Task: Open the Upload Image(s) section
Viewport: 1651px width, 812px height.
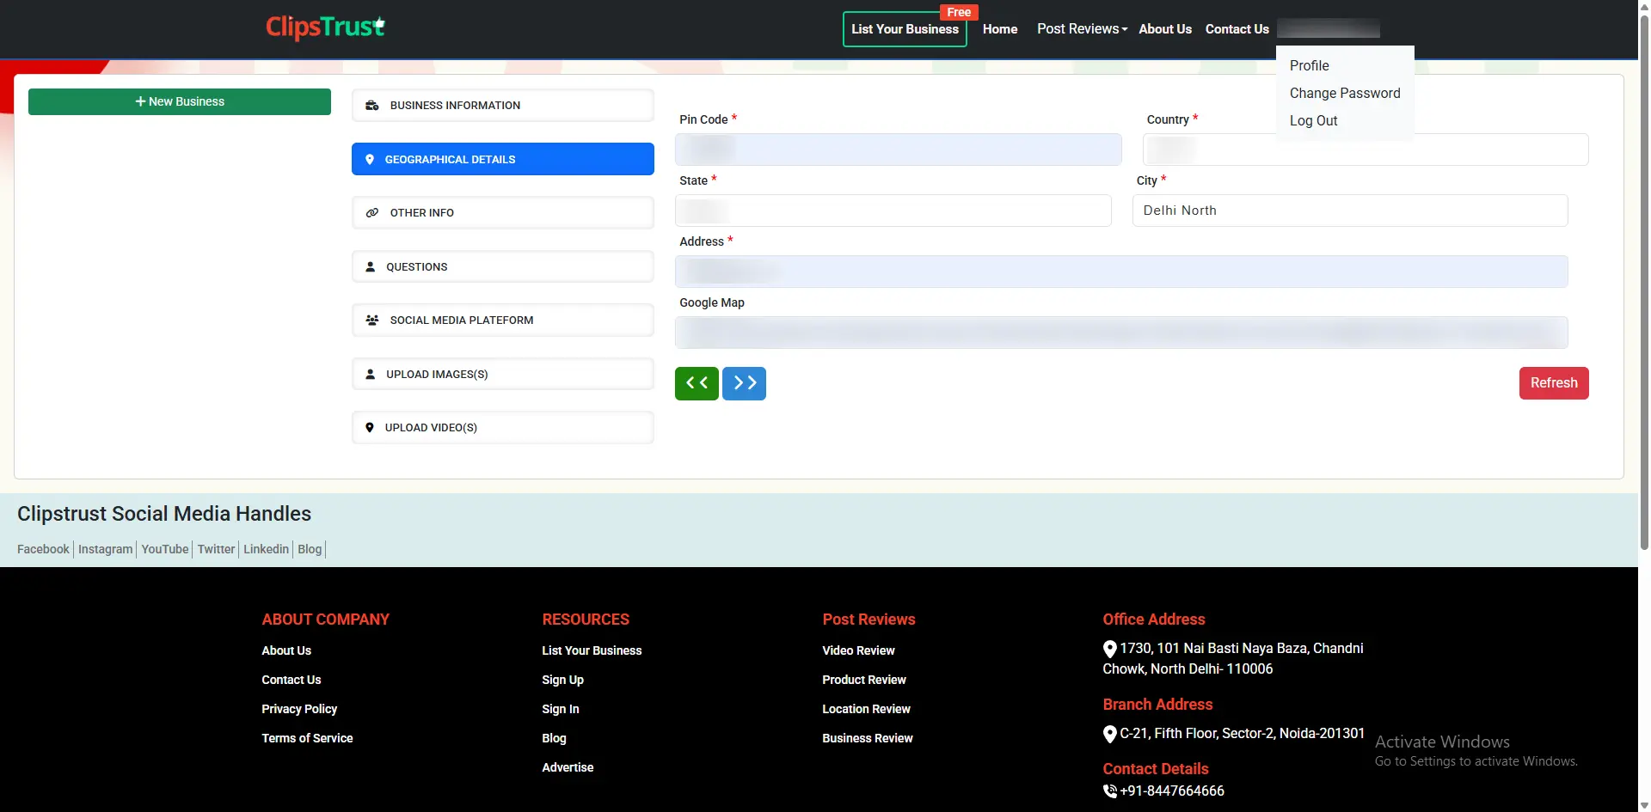Action: (503, 374)
